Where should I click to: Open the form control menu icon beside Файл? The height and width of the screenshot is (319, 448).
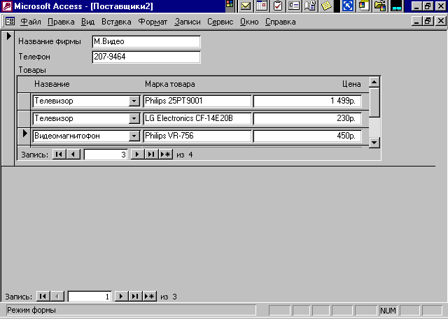click(10, 22)
